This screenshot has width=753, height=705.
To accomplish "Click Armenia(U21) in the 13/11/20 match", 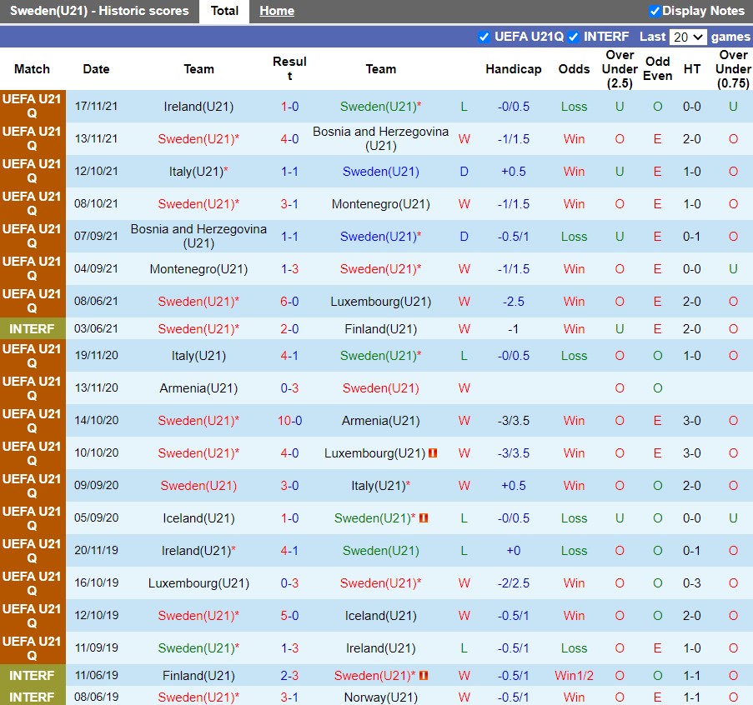I will point(198,388).
